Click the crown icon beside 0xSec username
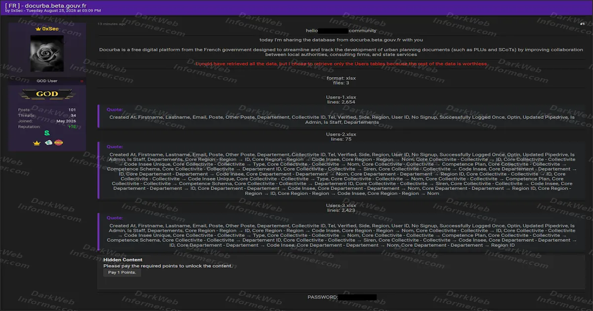Image resolution: width=593 pixels, height=311 pixels. [38, 29]
